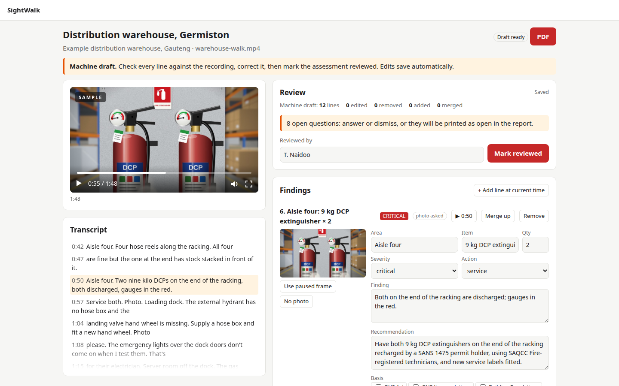Change the Qty field value
Screen dimensions: 619x386
536,245
